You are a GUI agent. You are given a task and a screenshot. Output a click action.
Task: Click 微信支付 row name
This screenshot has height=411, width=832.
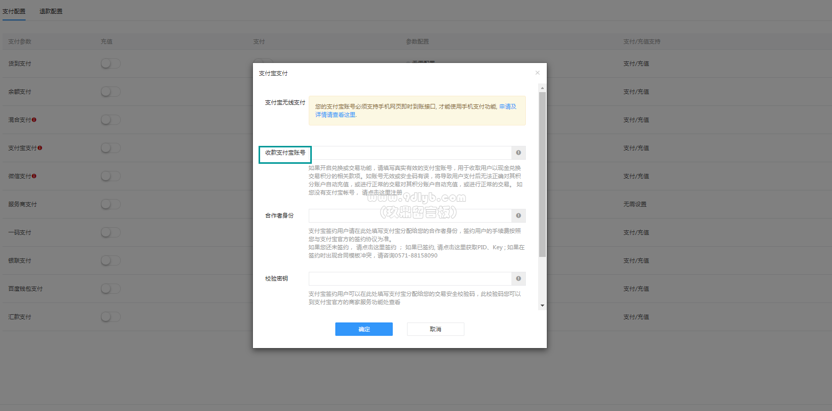tap(20, 176)
